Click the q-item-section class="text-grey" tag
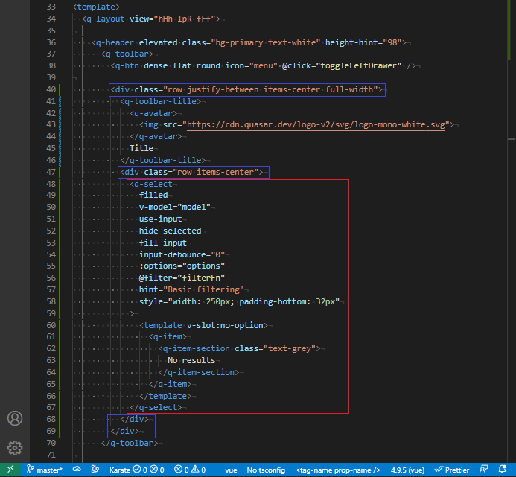The height and width of the screenshot is (477, 516). [x=239, y=349]
